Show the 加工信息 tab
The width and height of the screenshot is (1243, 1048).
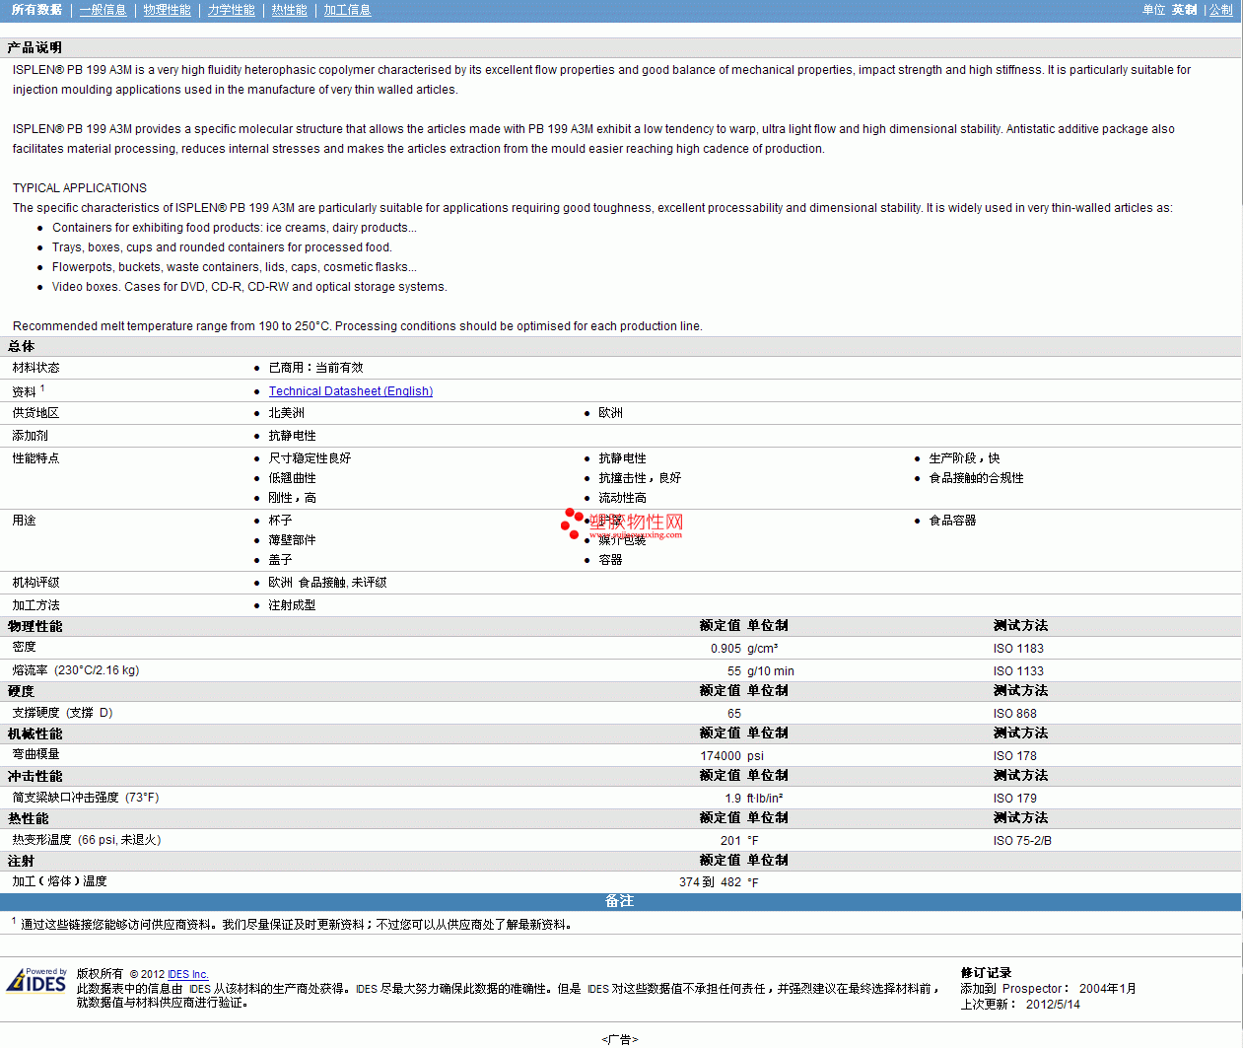tap(347, 10)
